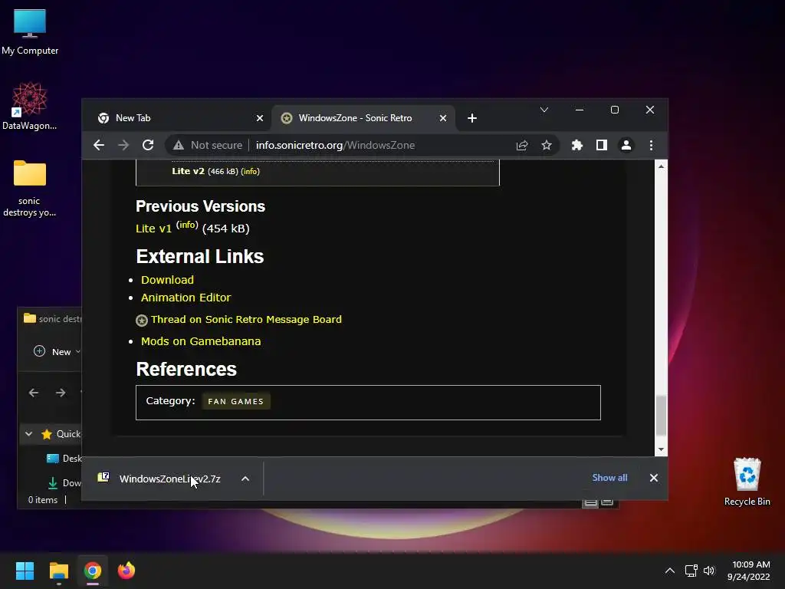This screenshot has height=589, width=785.
Task: Open downloaded WindowsZoneLitev2.7z file
Action: click(169, 479)
